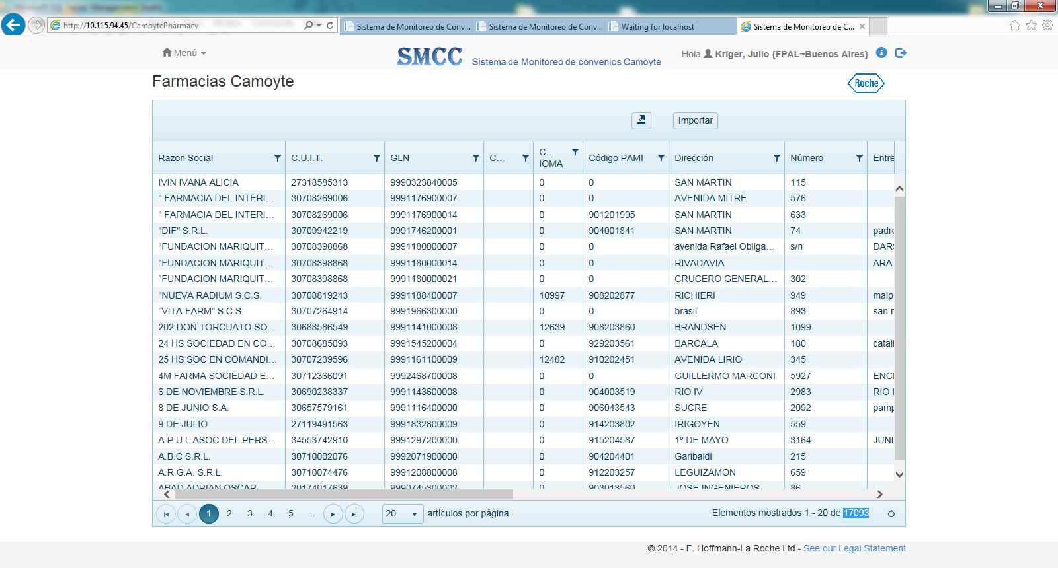Click the SMCC logo
This screenshot has width=1058, height=568.
point(430,56)
